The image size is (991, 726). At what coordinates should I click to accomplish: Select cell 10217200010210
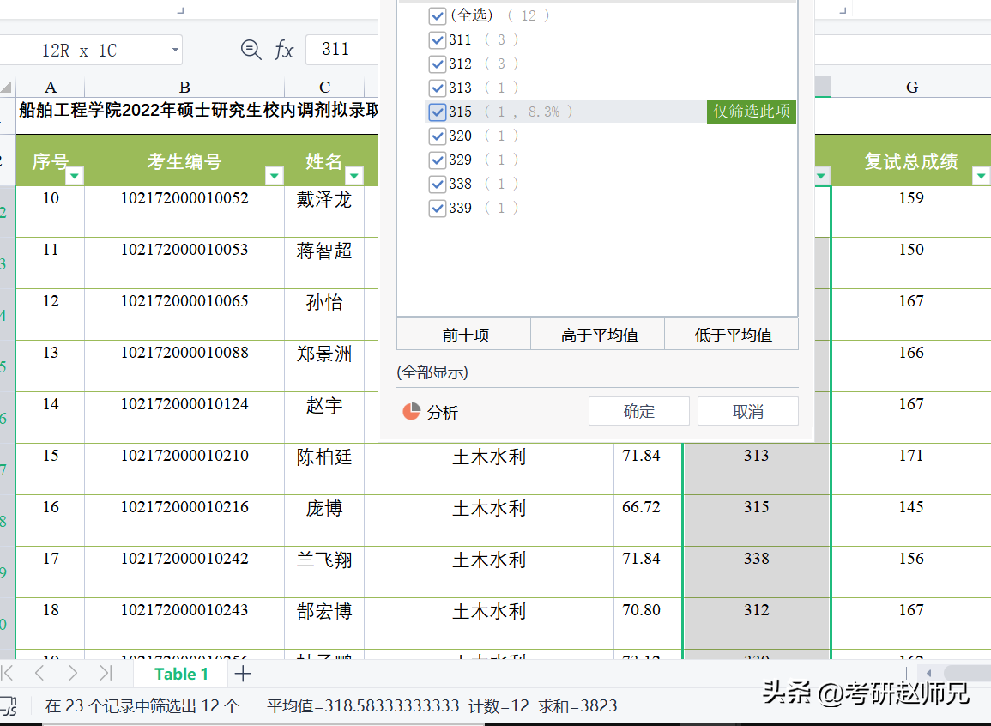[184, 469]
